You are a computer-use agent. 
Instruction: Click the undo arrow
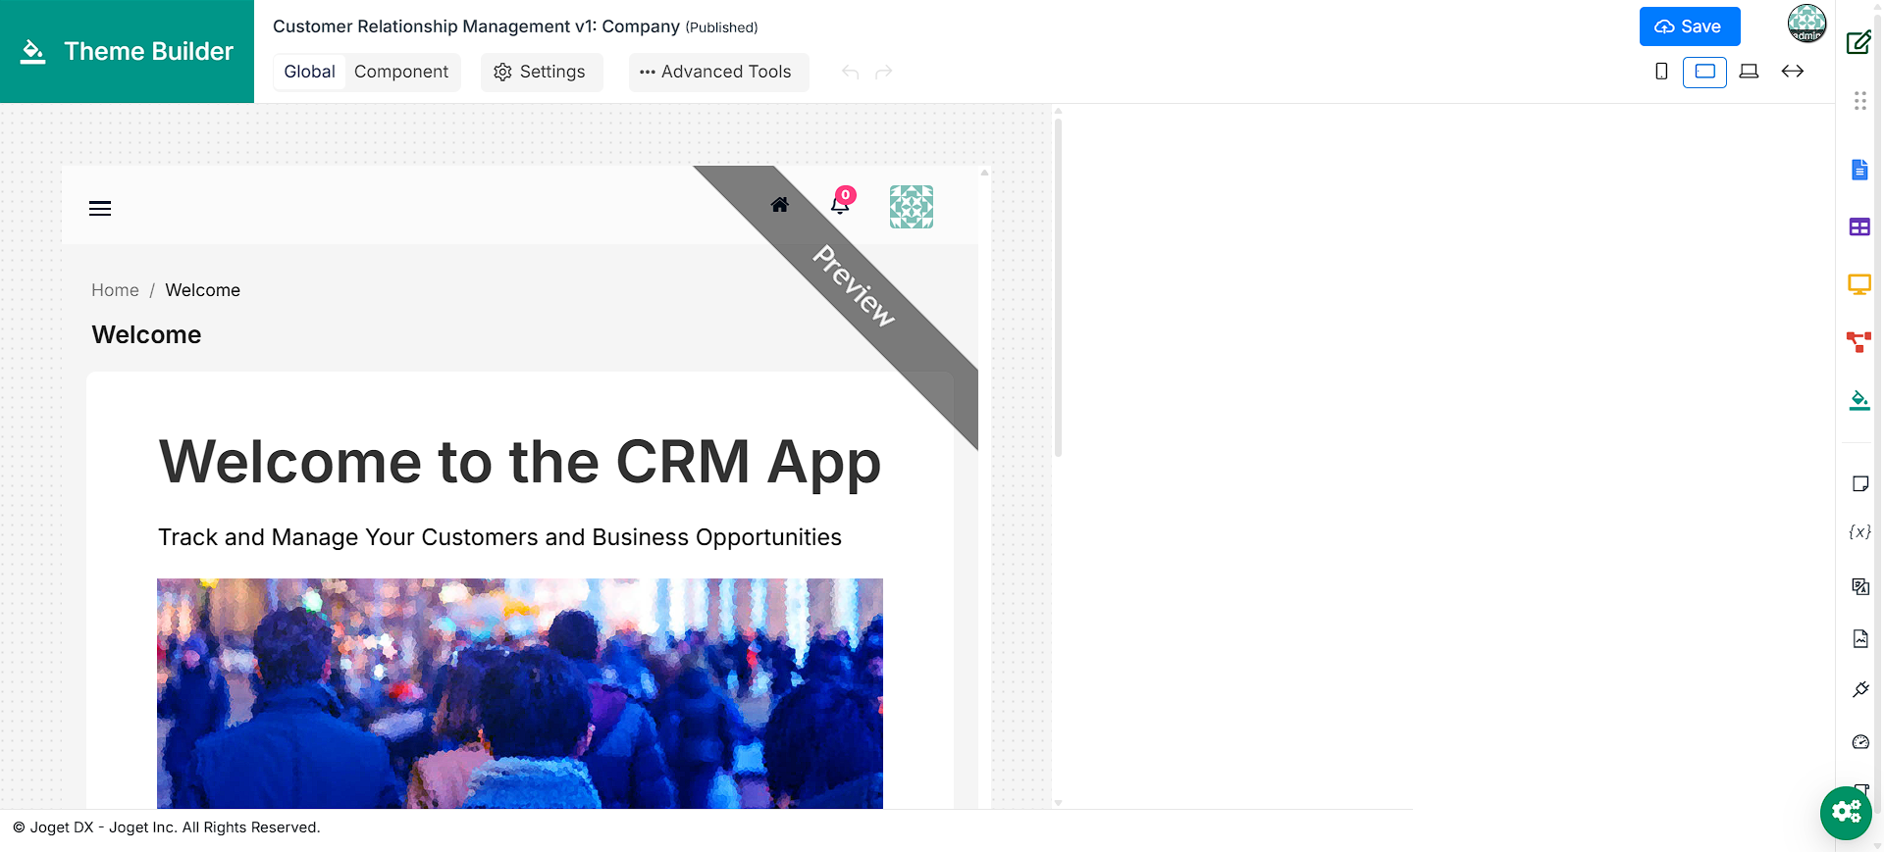point(851,73)
